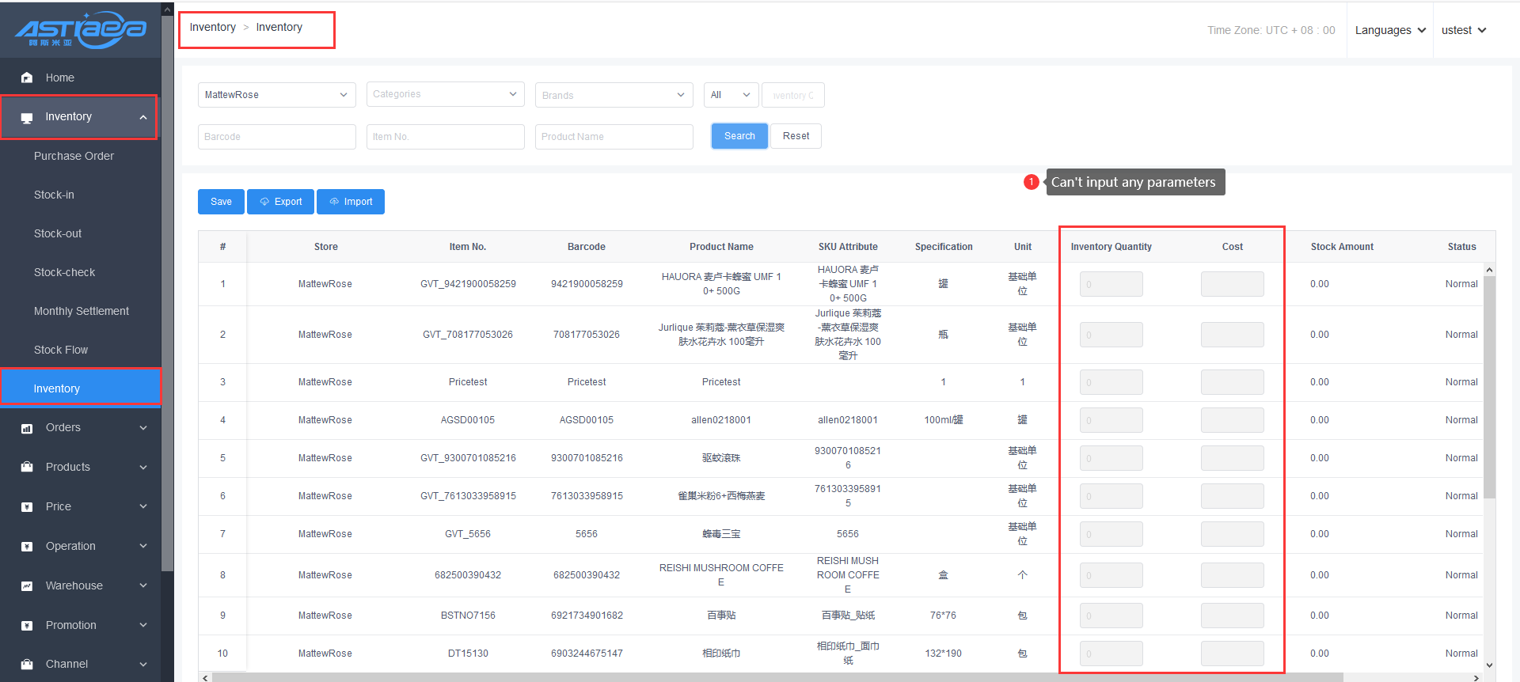Screen dimensions: 1520x682
Task: Open the ustest user menu
Action: tap(1463, 30)
